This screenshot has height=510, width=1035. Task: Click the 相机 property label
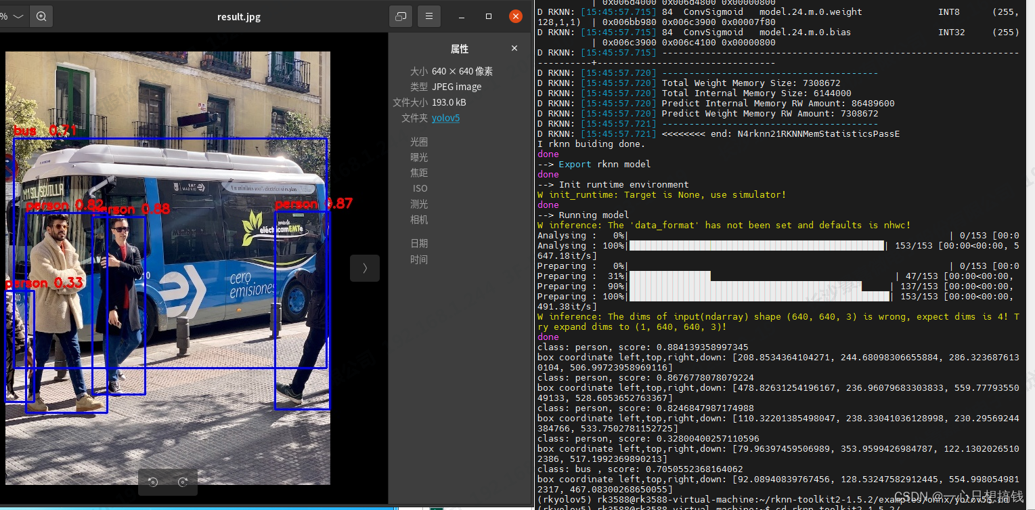[419, 219]
